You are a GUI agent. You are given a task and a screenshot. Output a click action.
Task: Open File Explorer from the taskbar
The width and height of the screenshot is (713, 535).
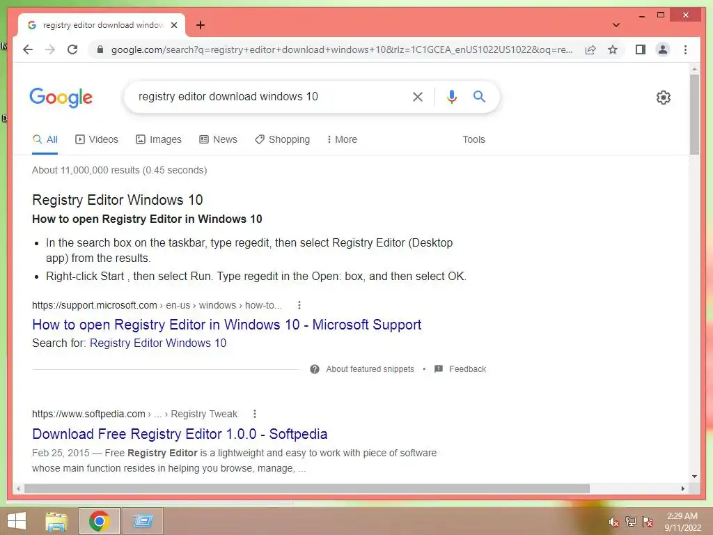pos(56,521)
